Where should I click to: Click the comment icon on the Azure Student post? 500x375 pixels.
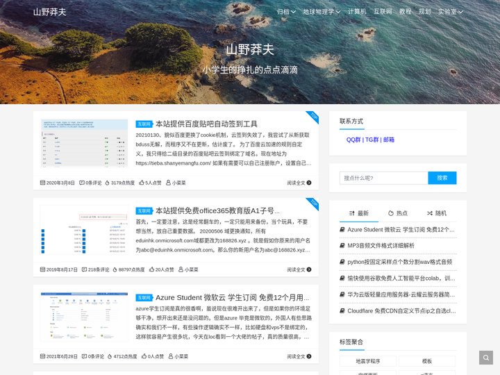84,356
